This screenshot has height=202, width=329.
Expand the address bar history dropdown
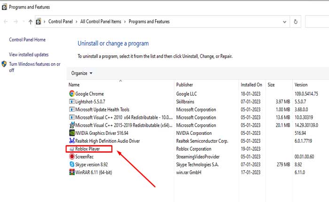pos(284,22)
